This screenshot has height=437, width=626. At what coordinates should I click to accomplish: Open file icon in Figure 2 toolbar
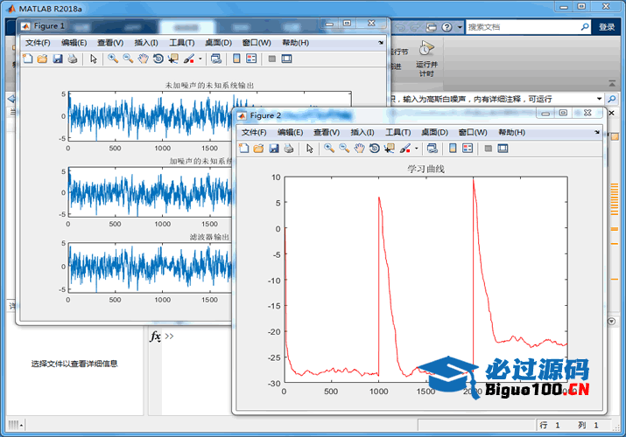258,149
